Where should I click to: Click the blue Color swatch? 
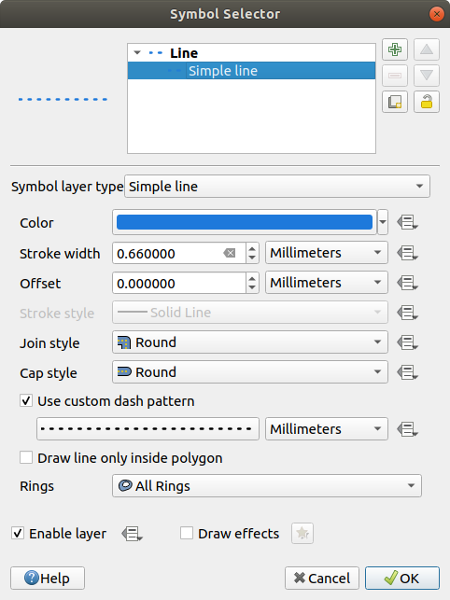(x=245, y=222)
